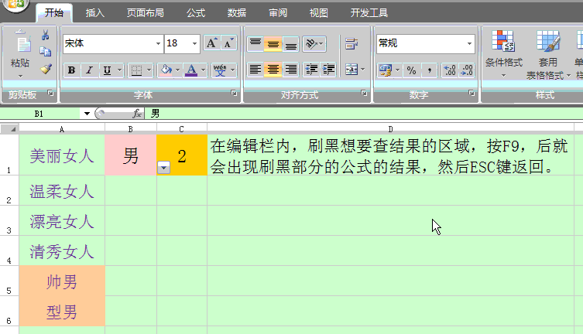Apply fill color bucket

166,70
